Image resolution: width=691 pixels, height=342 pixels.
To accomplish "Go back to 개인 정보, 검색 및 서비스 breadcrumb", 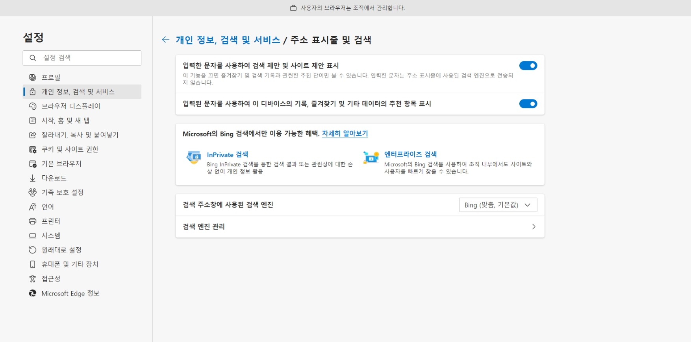I will click(228, 40).
